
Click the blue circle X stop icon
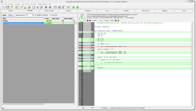pyautogui.click(x=37, y=7)
